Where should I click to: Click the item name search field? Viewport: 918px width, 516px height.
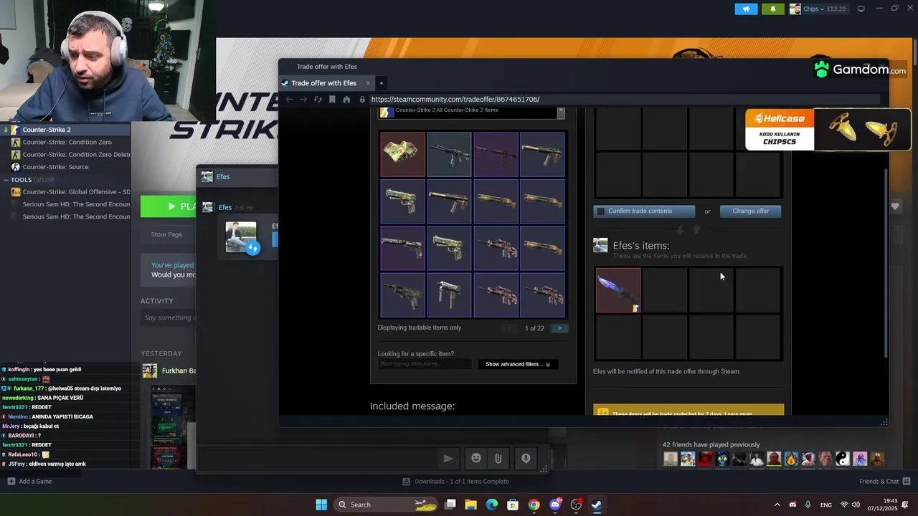pos(425,364)
